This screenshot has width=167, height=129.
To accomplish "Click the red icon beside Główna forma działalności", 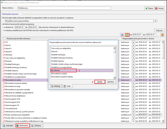I will point(4,96).
